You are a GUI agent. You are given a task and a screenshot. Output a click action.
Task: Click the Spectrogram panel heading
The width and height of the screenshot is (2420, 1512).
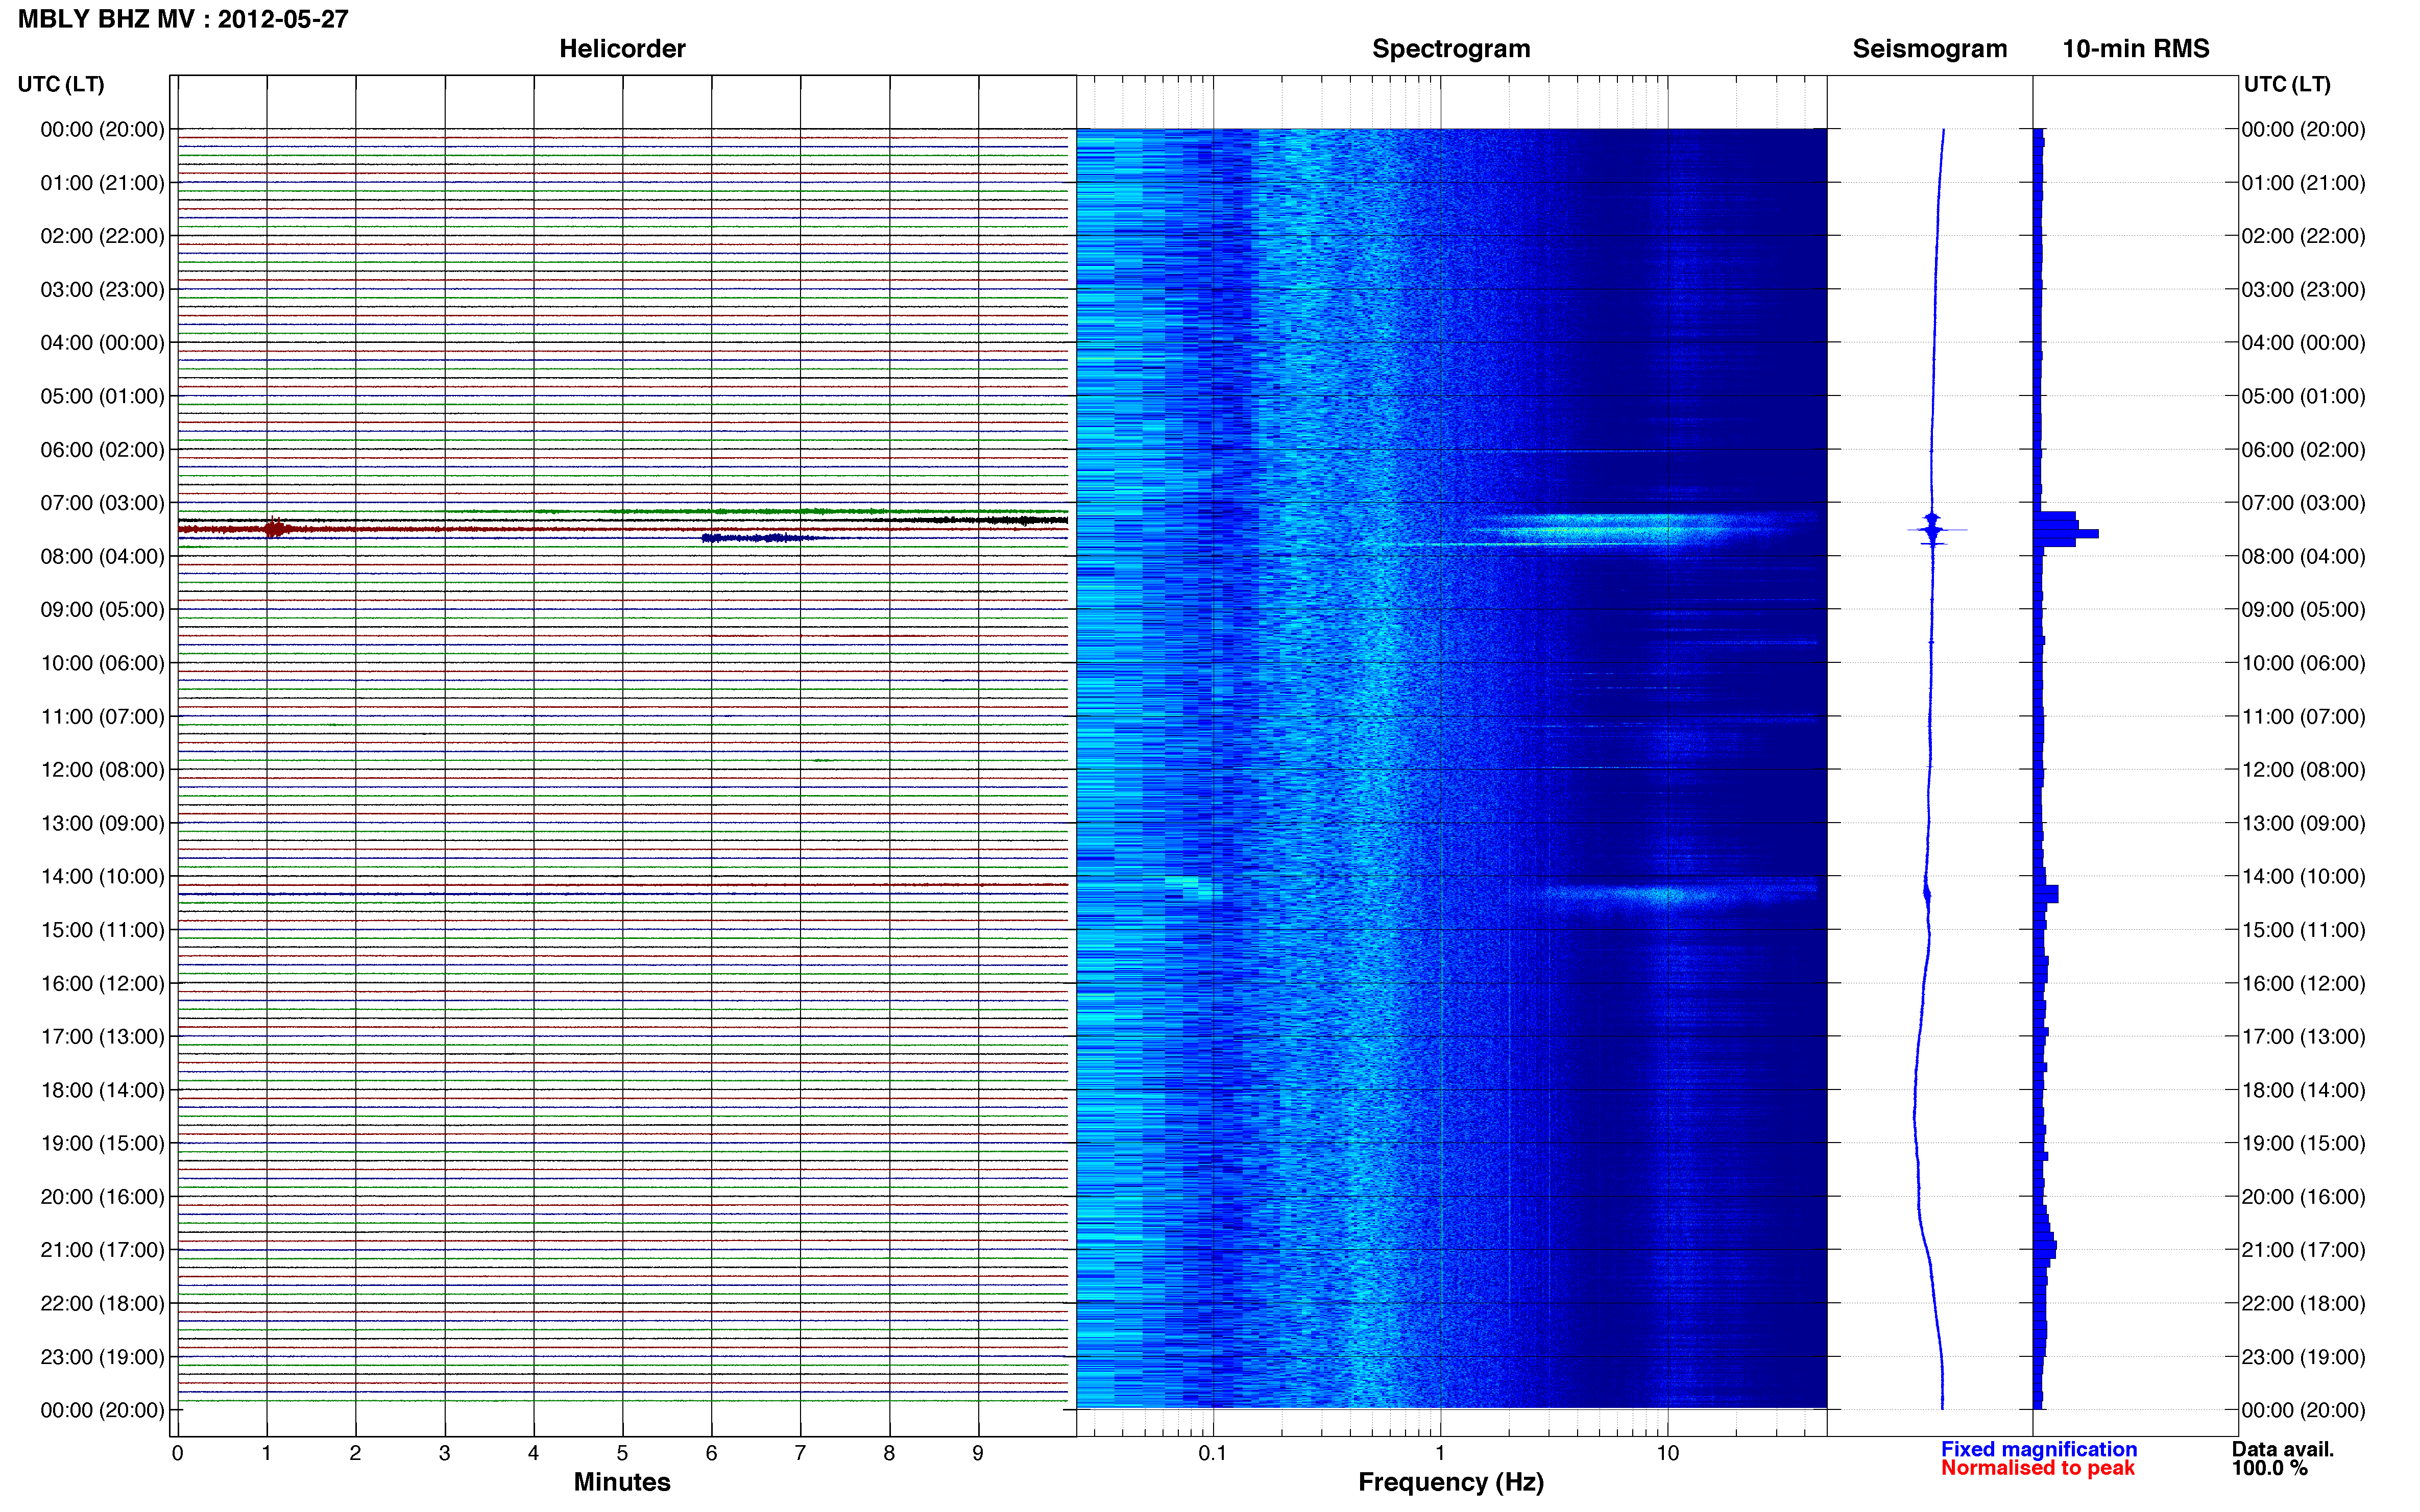(x=1450, y=49)
